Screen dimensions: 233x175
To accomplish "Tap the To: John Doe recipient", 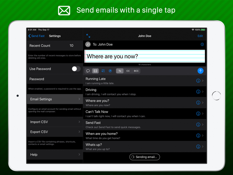I will click(x=103, y=44).
